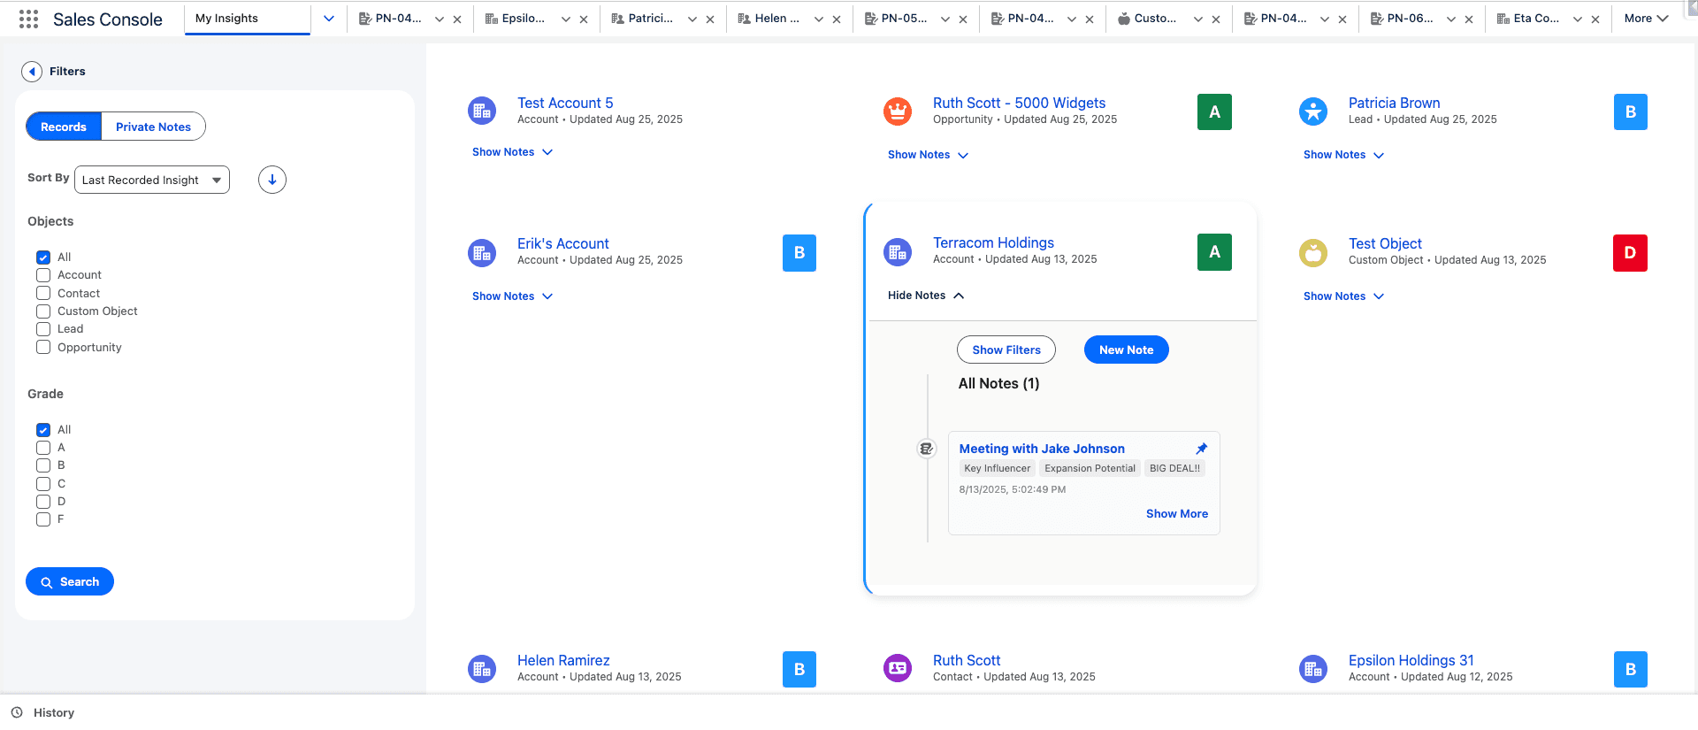Image resolution: width=1698 pixels, height=730 pixels.
Task: Collapse the Filters panel with back arrow
Action: 32,72
